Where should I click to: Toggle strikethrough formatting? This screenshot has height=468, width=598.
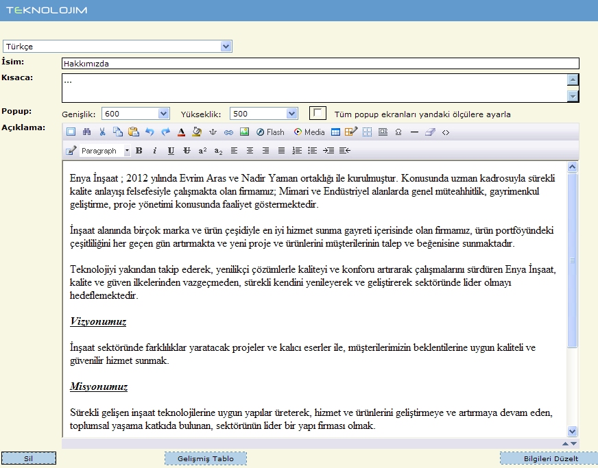coord(187,151)
